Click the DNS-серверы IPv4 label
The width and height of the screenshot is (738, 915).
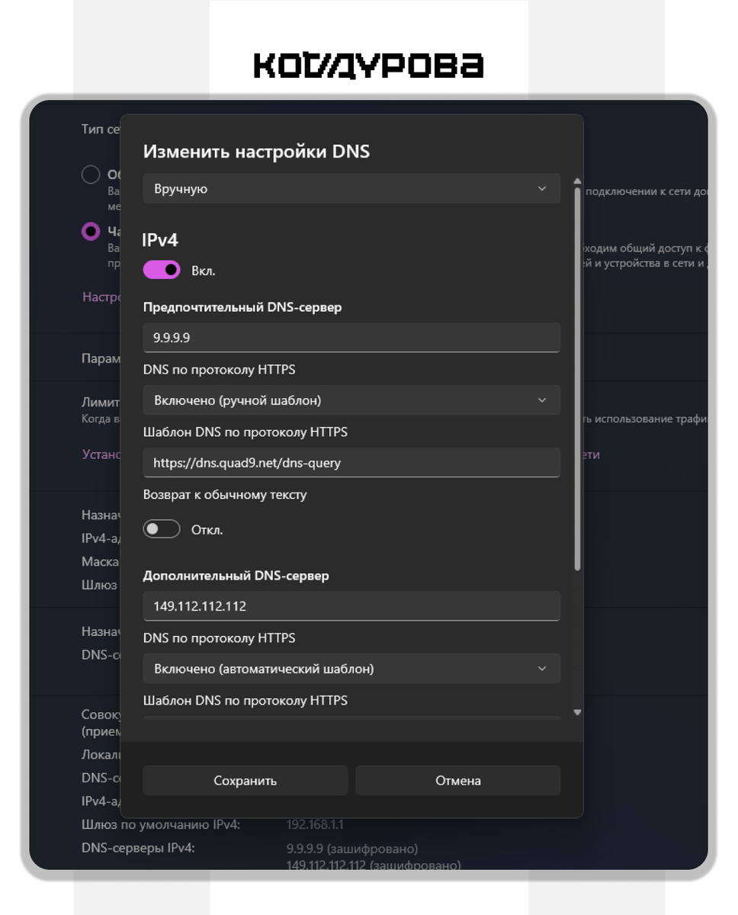pyautogui.click(x=138, y=847)
